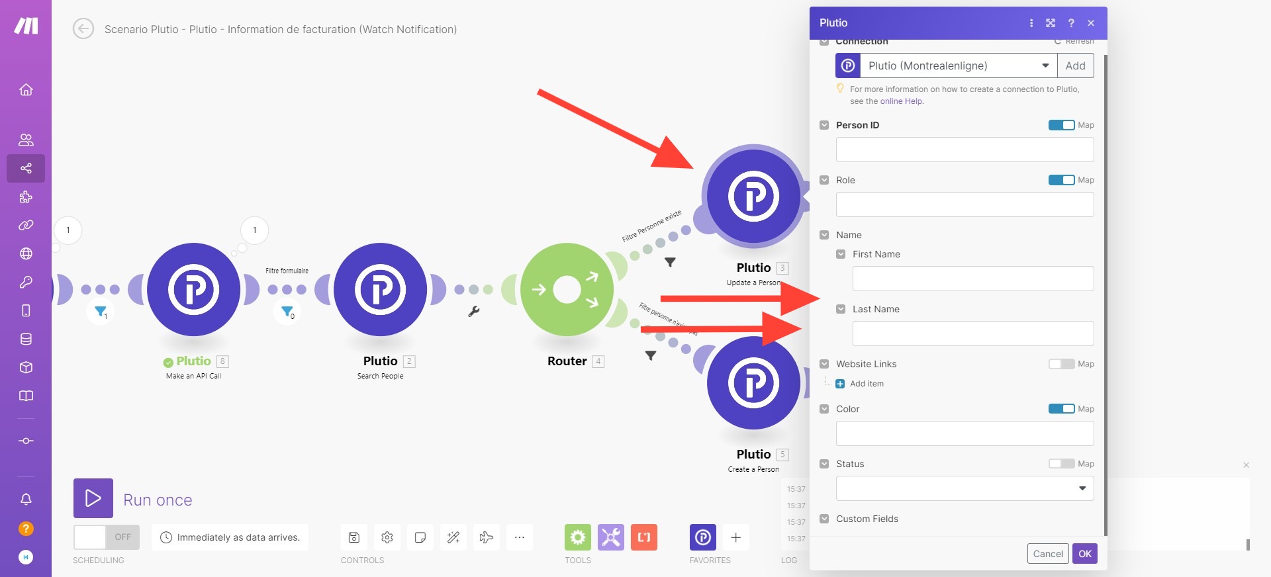The width and height of the screenshot is (1271, 577).
Task: Open the Plutio panel options menu dots
Action: (1031, 23)
